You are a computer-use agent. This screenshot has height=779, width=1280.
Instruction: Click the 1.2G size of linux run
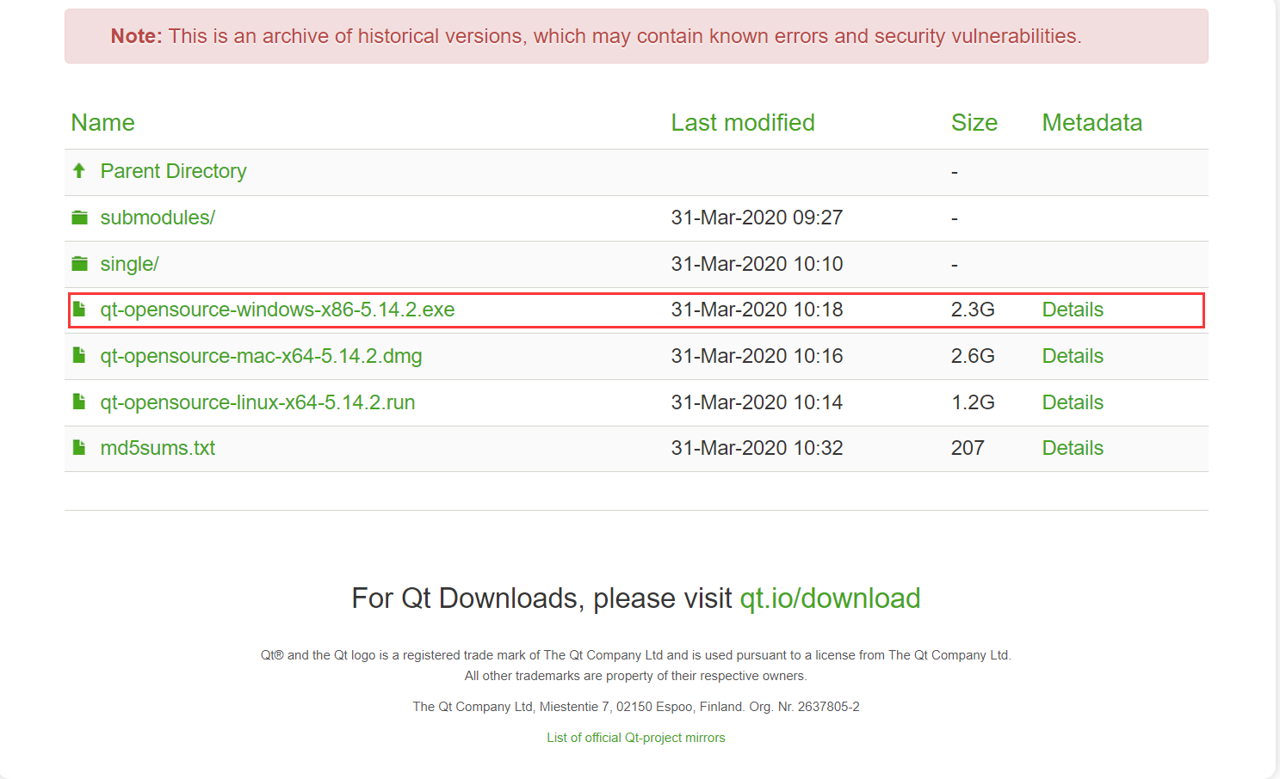point(973,402)
